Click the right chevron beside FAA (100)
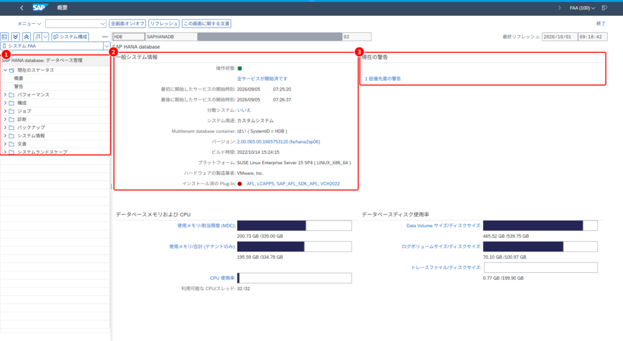Viewport: 623px width, 341px height. coord(560,8)
